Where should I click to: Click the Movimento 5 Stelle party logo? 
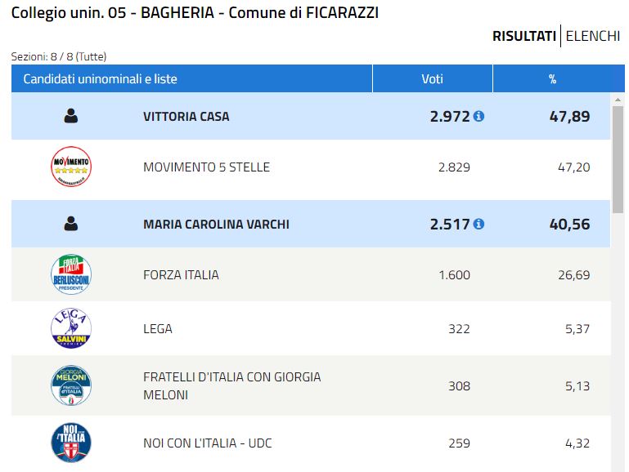71,167
